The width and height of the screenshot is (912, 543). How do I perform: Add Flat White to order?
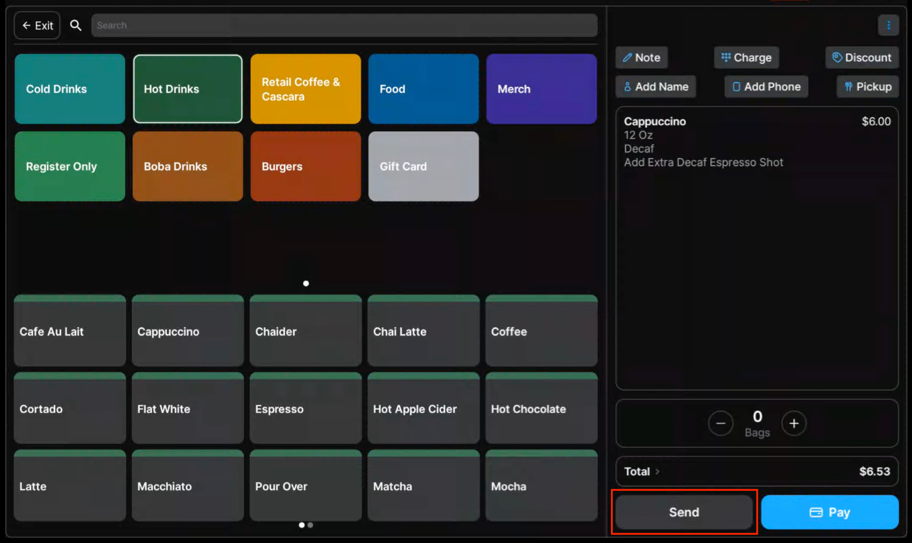tap(188, 408)
